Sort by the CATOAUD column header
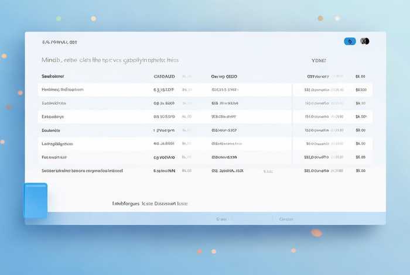Screen dimensions: 410x275 pyautogui.click(x=164, y=76)
